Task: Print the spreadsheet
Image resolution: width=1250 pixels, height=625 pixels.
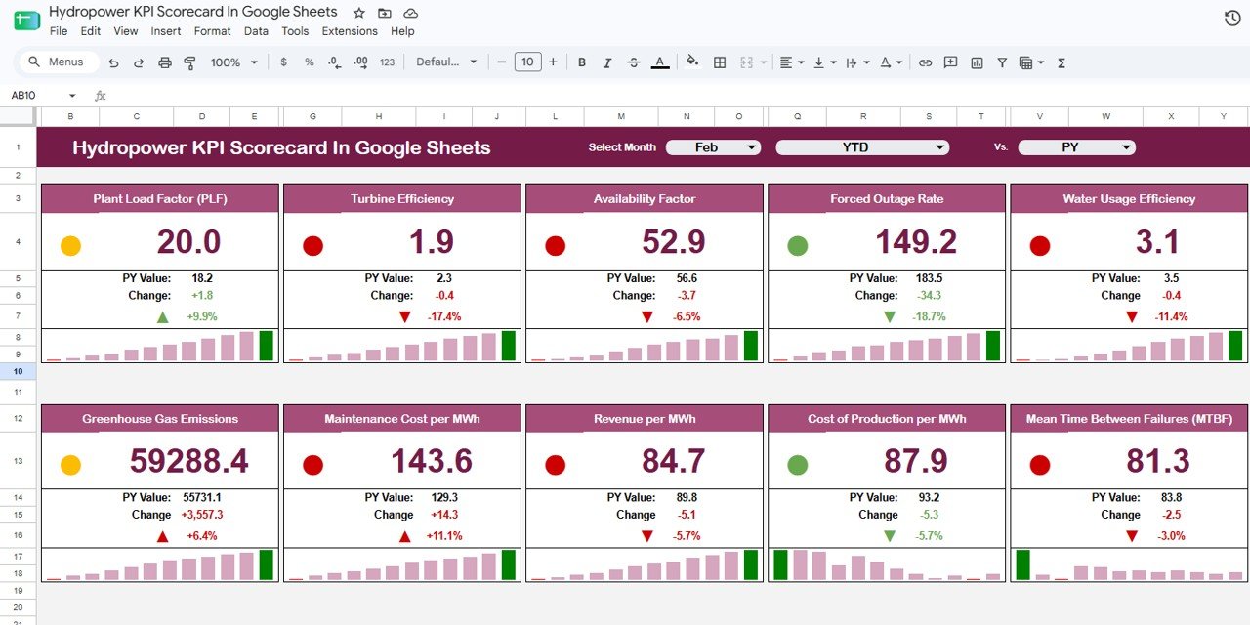Action: (164, 62)
